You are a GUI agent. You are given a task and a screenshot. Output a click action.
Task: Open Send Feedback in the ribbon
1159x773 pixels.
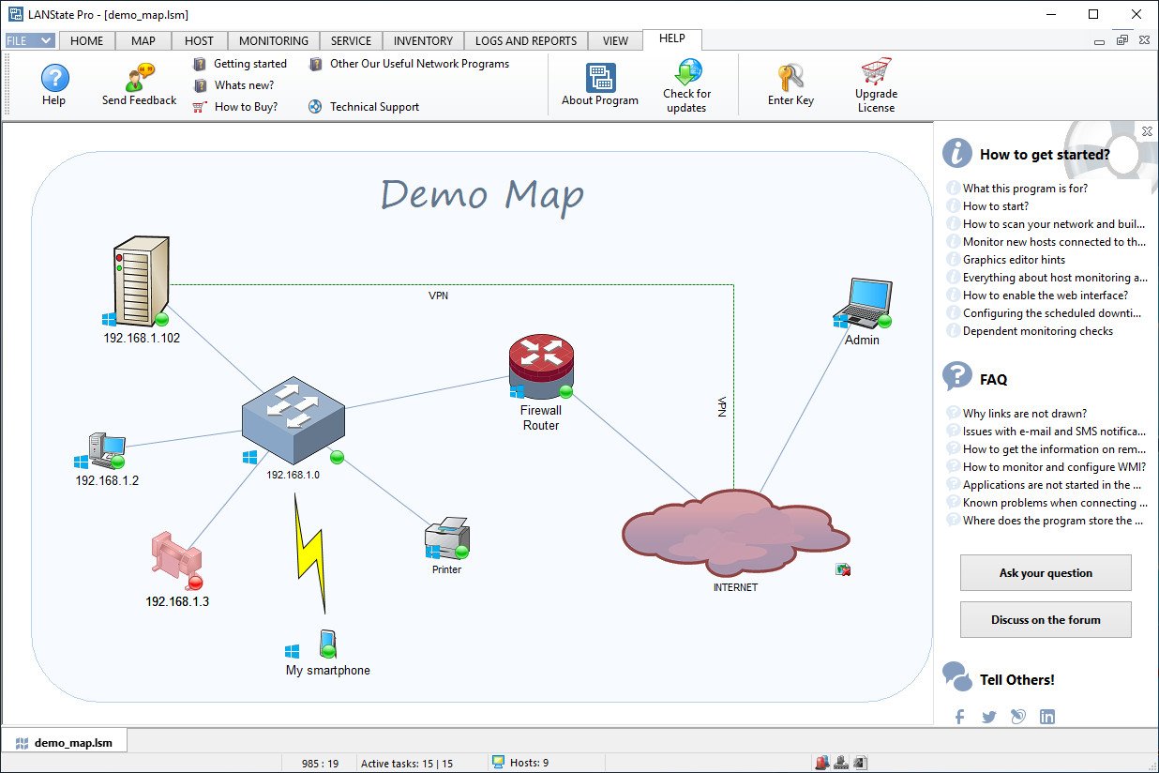click(x=140, y=77)
